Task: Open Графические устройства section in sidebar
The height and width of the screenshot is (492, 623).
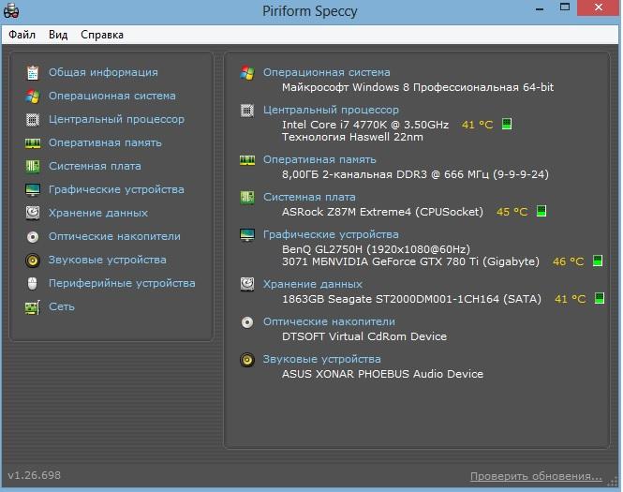Action: (116, 189)
